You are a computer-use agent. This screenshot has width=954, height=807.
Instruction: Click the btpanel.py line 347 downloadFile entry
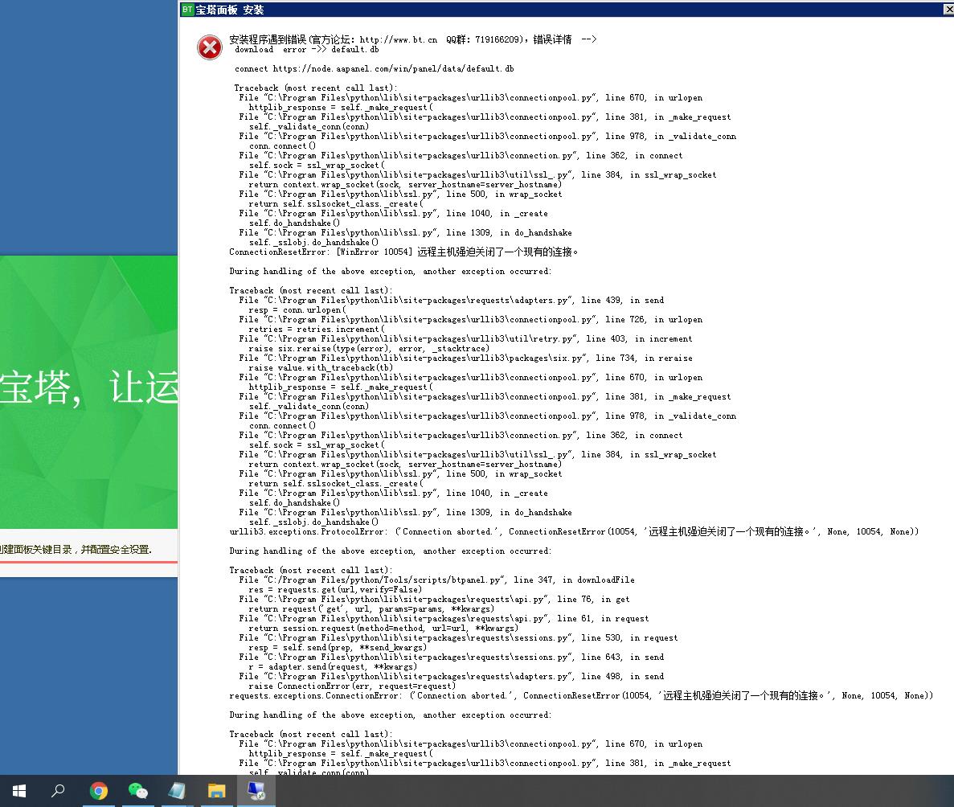[437, 580]
